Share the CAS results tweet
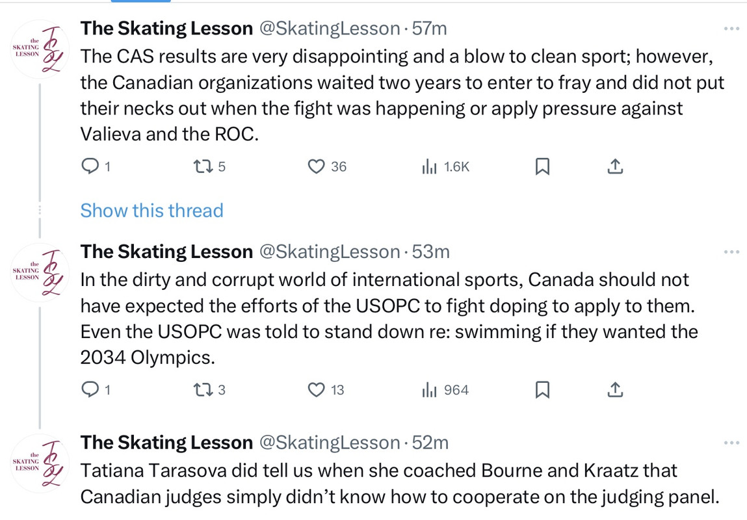Viewport: 747px width, 520px height. click(x=615, y=166)
